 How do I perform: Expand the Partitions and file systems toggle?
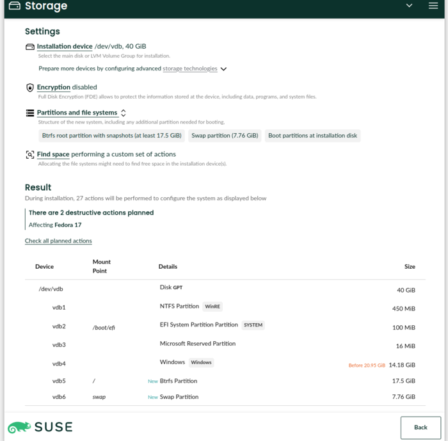[123, 113]
